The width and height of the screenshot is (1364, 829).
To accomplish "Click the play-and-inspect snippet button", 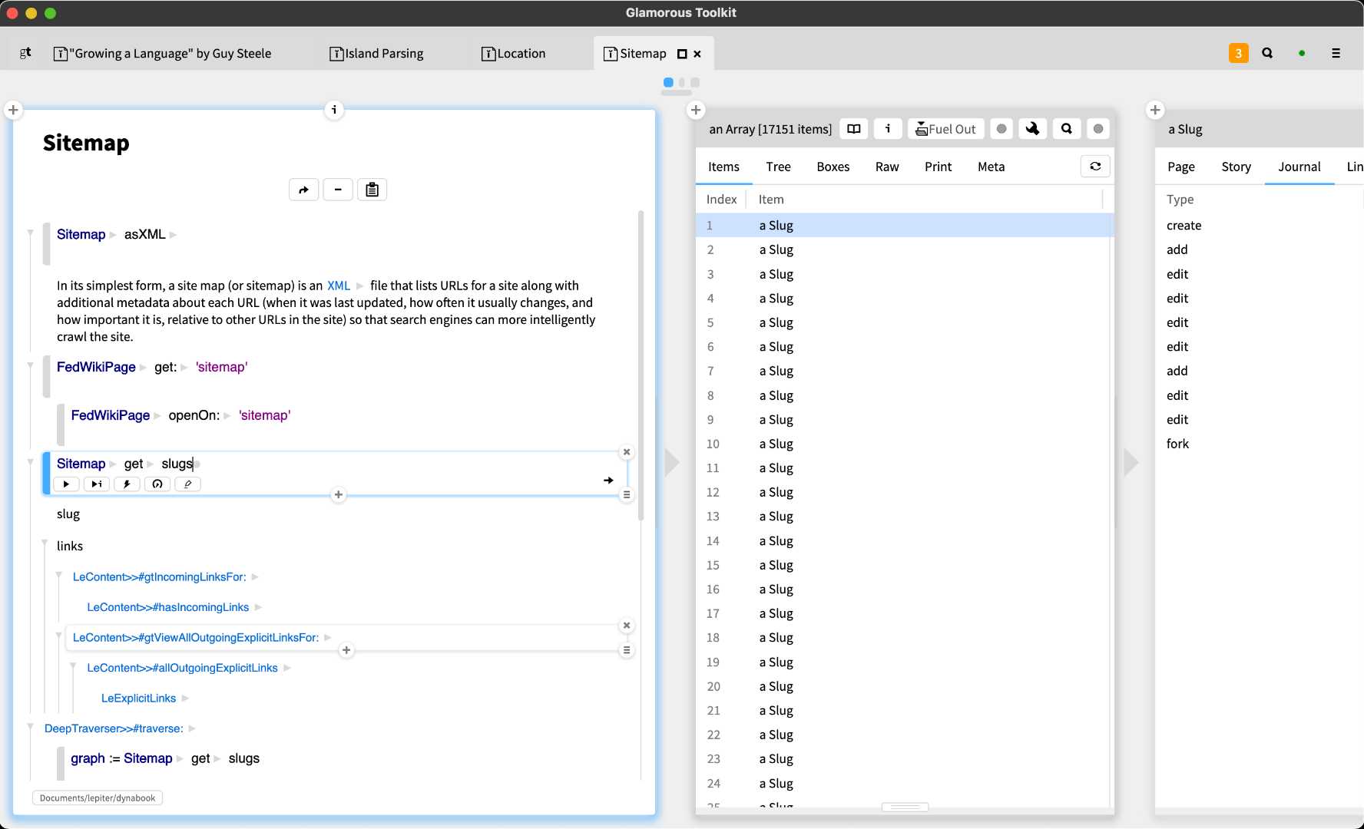I will click(96, 484).
